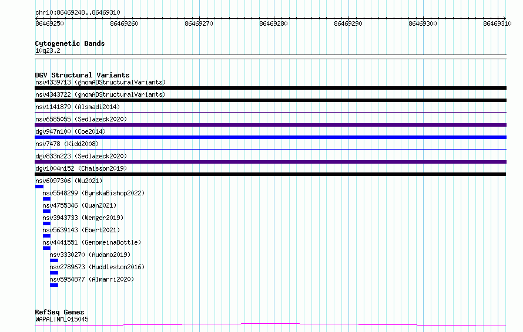Click ruler position 86469310
This screenshot has width=523, height=332.
(497, 23)
